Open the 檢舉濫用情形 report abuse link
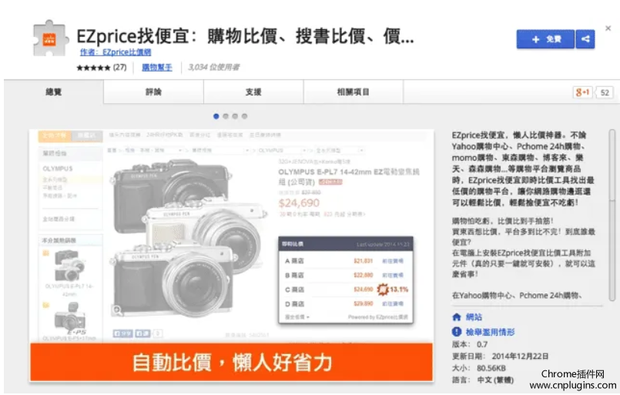 (491, 332)
